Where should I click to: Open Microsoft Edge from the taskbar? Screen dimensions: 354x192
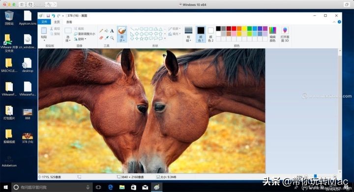pos(111,187)
